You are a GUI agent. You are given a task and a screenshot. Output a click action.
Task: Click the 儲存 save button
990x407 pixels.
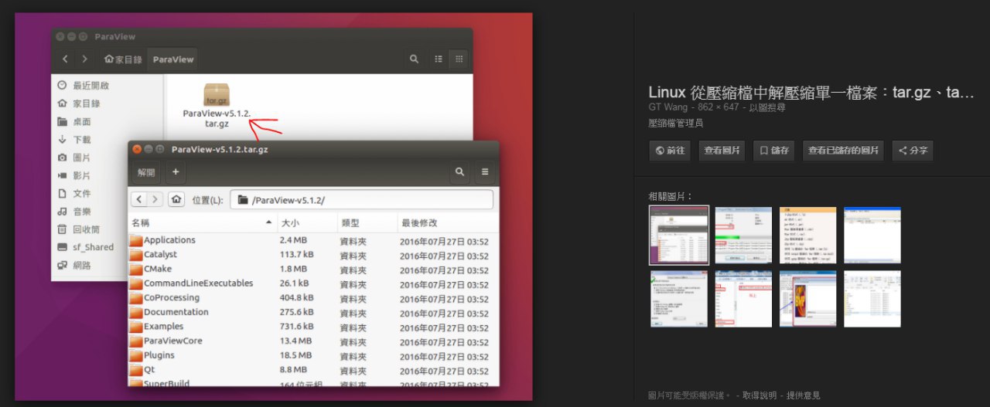click(x=774, y=151)
